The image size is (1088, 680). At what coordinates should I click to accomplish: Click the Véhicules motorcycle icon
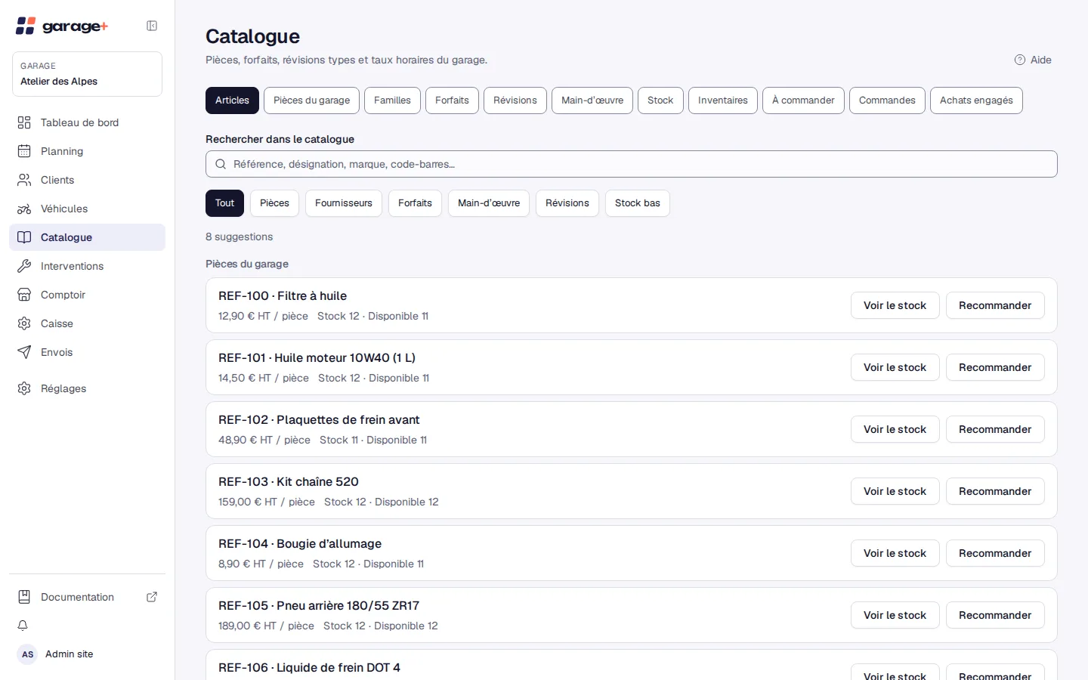(24, 209)
